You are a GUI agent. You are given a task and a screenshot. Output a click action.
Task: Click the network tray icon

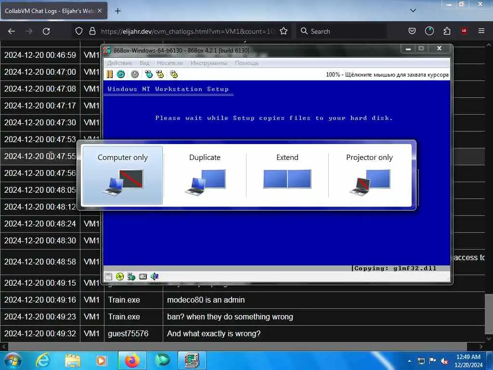pos(421,361)
